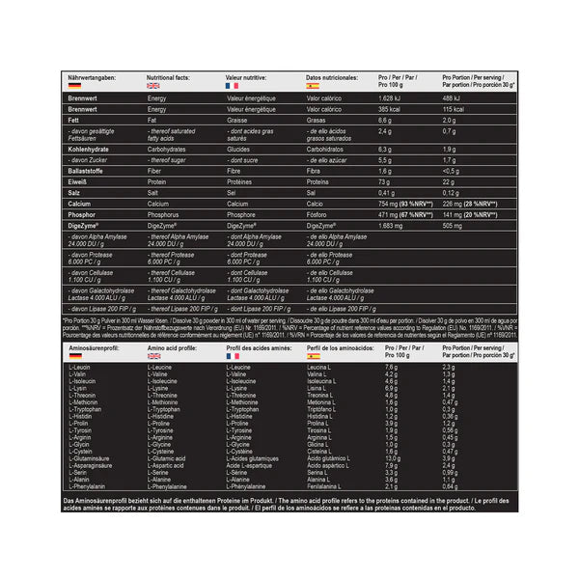The image size is (579, 579).
Task: Click the German flag under Aminosäurenprofil
Action: tap(74, 356)
